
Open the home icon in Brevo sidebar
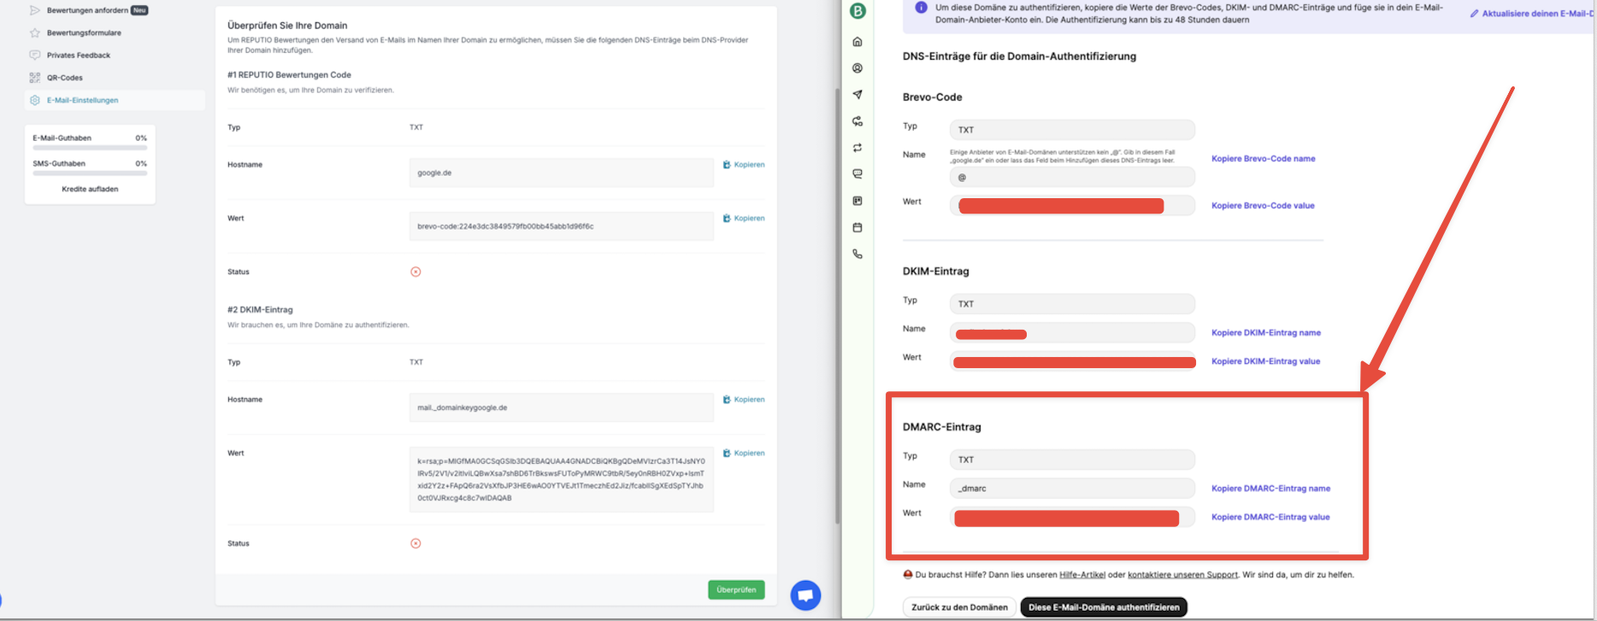point(857,42)
